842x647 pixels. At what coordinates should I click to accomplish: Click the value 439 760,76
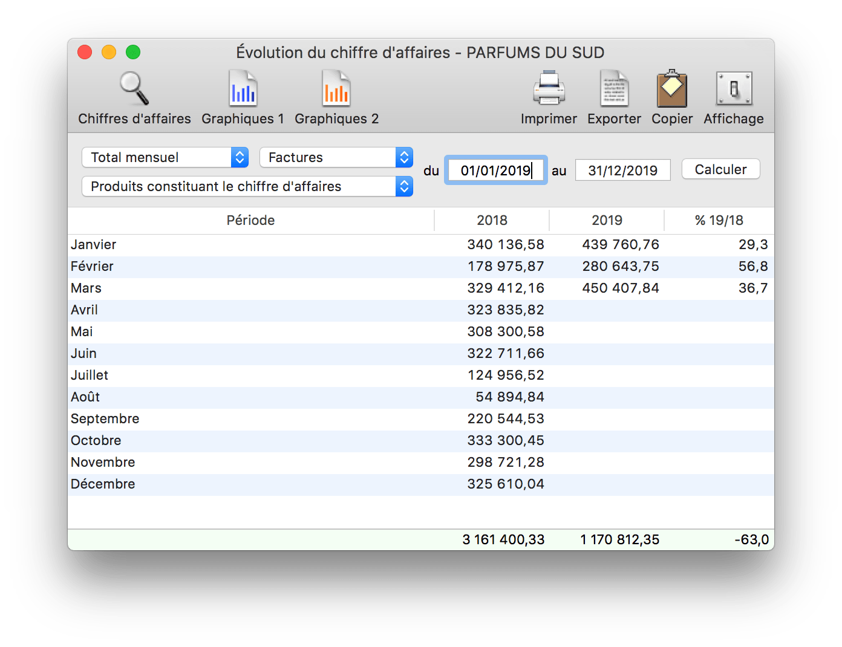click(621, 244)
